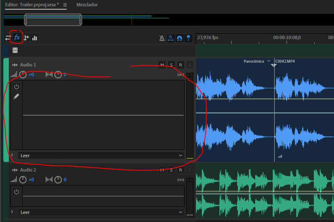Click Audio 1 volume level icon
This screenshot has height=222, width=334.
click(x=13, y=75)
